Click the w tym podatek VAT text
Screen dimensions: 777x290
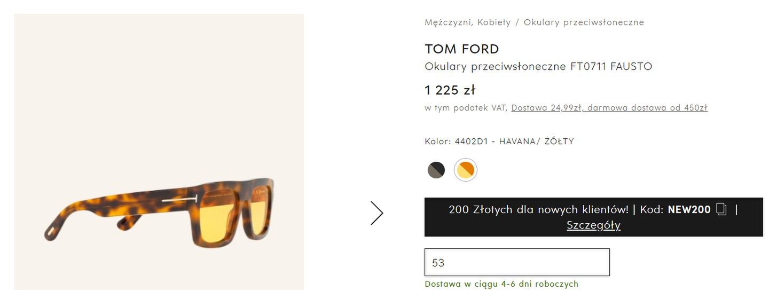[x=466, y=108]
